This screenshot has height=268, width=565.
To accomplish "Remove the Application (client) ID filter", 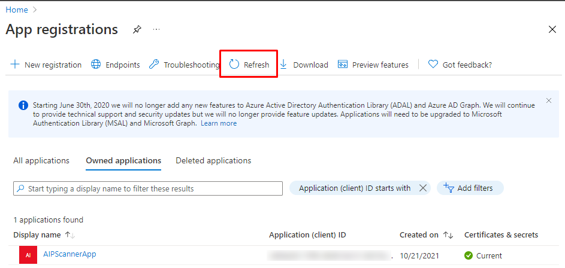I will pyautogui.click(x=423, y=188).
